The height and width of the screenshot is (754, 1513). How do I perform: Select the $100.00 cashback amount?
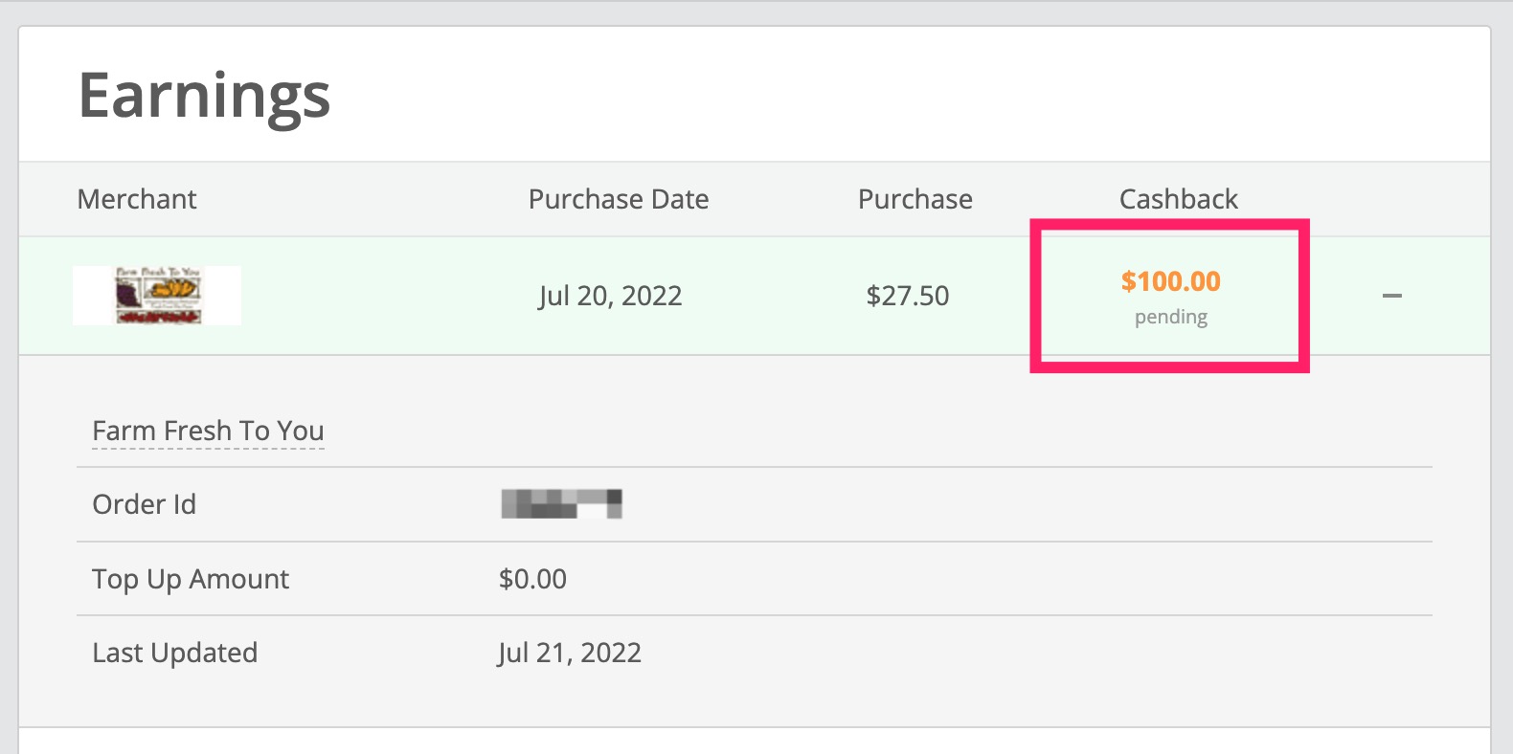1170,281
